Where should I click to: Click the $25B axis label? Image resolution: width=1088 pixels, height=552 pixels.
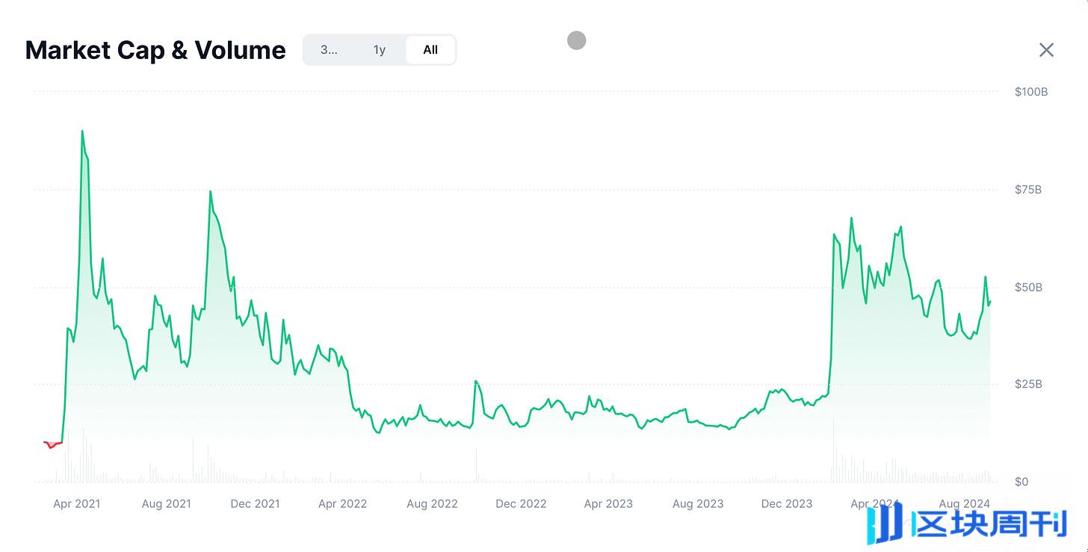click(x=1028, y=385)
